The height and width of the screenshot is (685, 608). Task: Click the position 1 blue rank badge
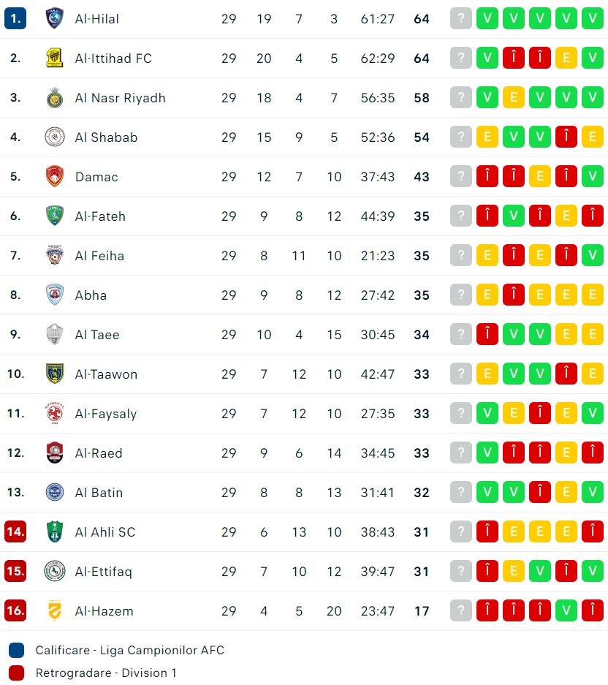(15, 18)
